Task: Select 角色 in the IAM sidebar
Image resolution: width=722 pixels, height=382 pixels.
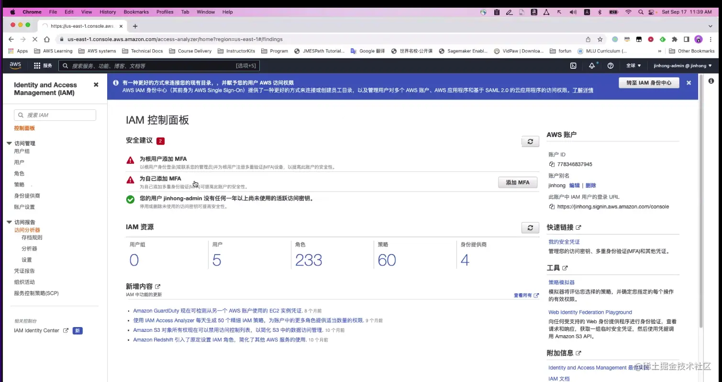Action: click(19, 174)
